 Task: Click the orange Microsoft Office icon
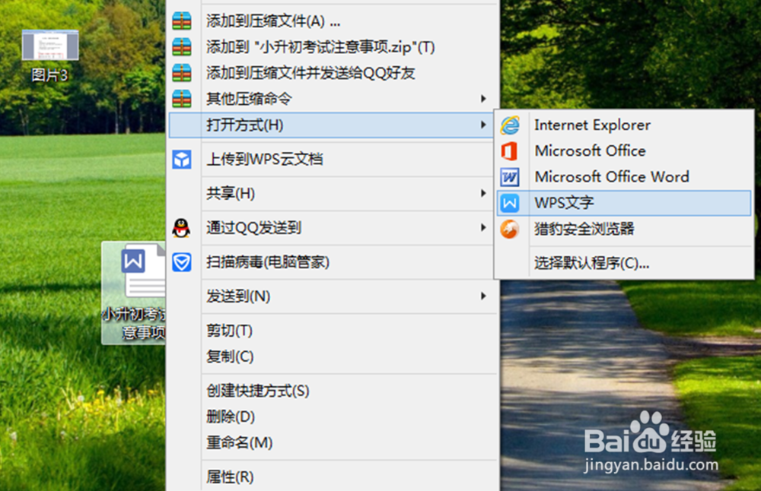(x=510, y=151)
